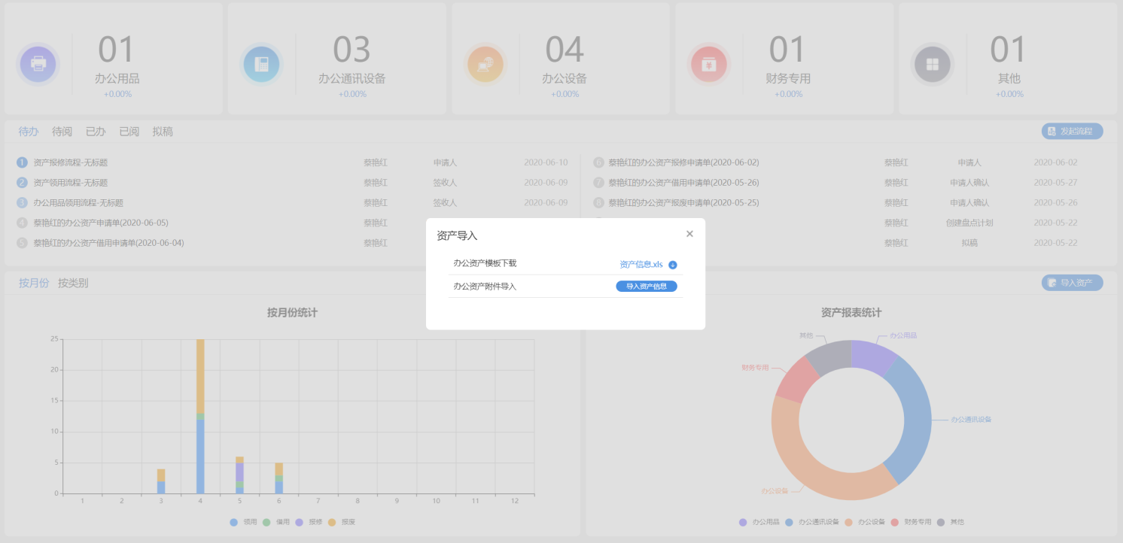
Task: Open 资产领用流程-无标题 item
Action: click(x=71, y=183)
